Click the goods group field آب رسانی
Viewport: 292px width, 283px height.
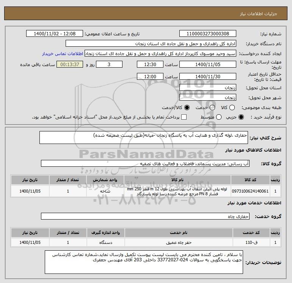[145, 163]
